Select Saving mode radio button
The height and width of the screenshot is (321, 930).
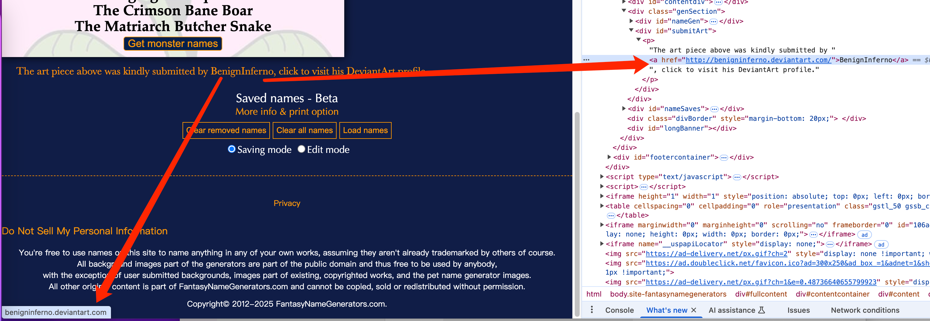[232, 149]
